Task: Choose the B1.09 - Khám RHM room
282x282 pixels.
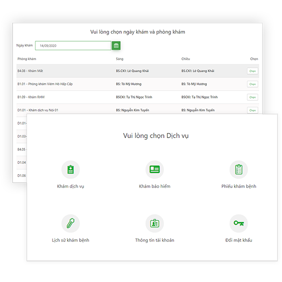Action: pyautogui.click(x=252, y=97)
